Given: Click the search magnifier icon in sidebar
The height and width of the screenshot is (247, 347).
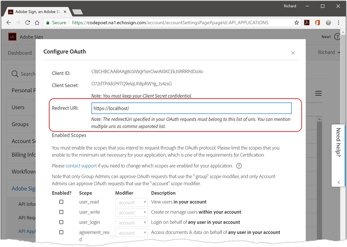Looking at the screenshot, I should (15, 74).
